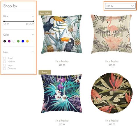Collapse the Price filter section
The image size is (138, 128).
click(x=33, y=16)
